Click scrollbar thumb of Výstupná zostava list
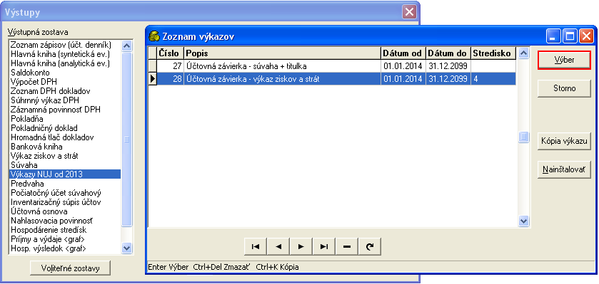Viewport: 599px width, 284px height. (127, 140)
